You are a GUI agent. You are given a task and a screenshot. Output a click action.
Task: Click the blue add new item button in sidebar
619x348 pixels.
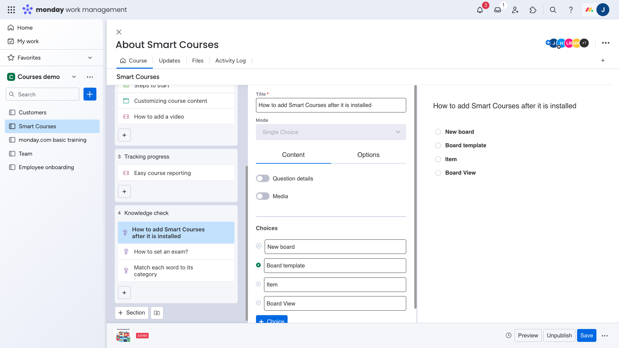(90, 94)
